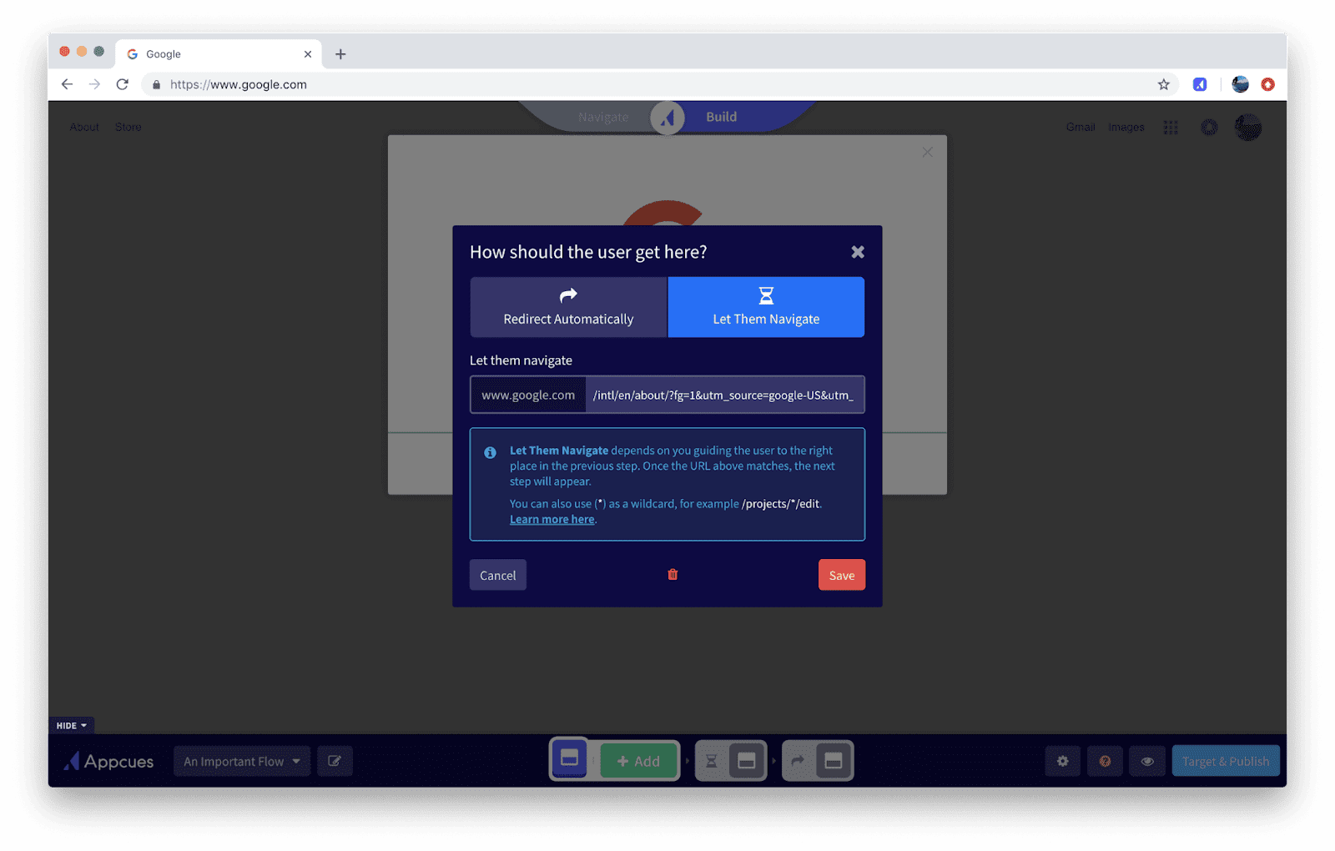The height and width of the screenshot is (851, 1335).
Task: Open the An Important Flow dropdown
Action: (242, 760)
